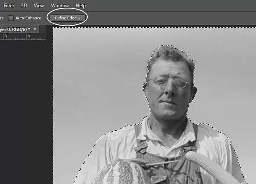Viewport: 256px width, 184px height.
Task: Open the 3D menu
Action: tap(24, 6)
